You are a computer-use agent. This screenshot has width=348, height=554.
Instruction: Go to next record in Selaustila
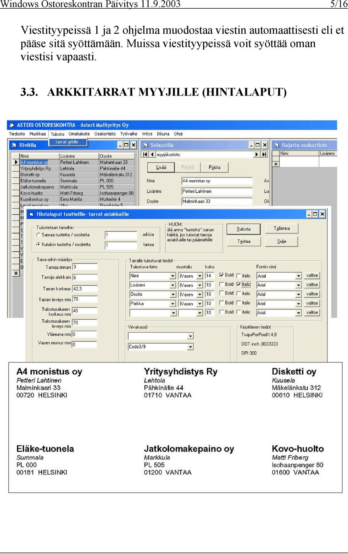point(257,155)
